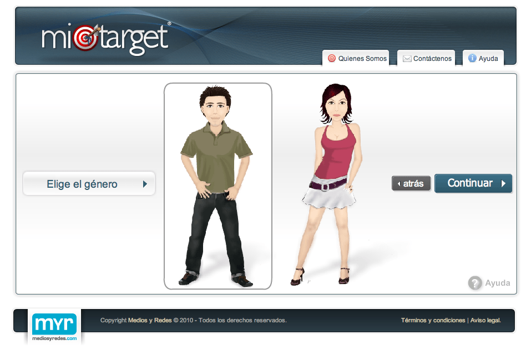Open the Aviso legal link

(x=485, y=320)
